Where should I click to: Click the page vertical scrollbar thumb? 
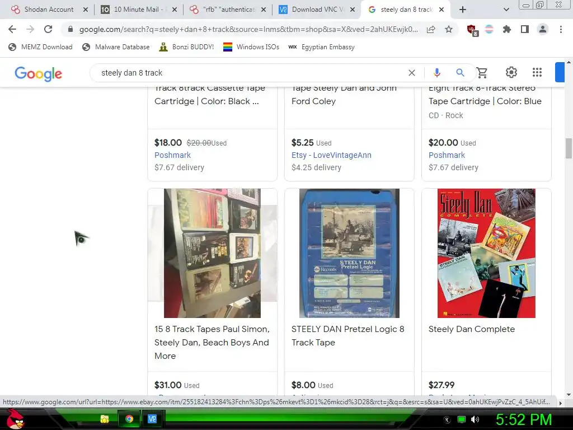(569, 148)
